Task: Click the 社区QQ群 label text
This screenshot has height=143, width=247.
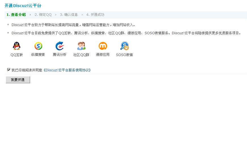Action: point(81,55)
